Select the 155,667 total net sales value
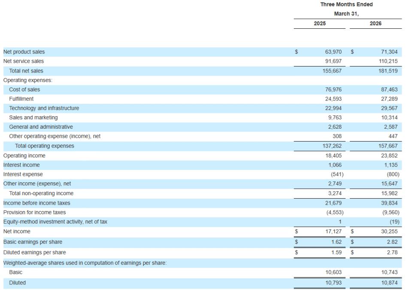This screenshot has height=290, width=412. click(332, 71)
